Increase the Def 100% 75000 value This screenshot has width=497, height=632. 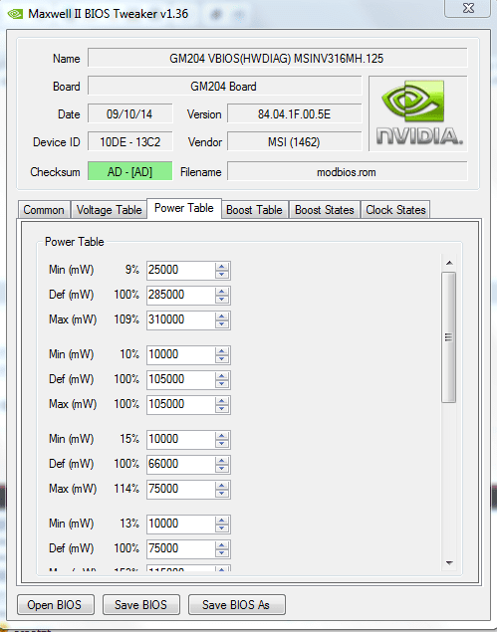coord(222,545)
